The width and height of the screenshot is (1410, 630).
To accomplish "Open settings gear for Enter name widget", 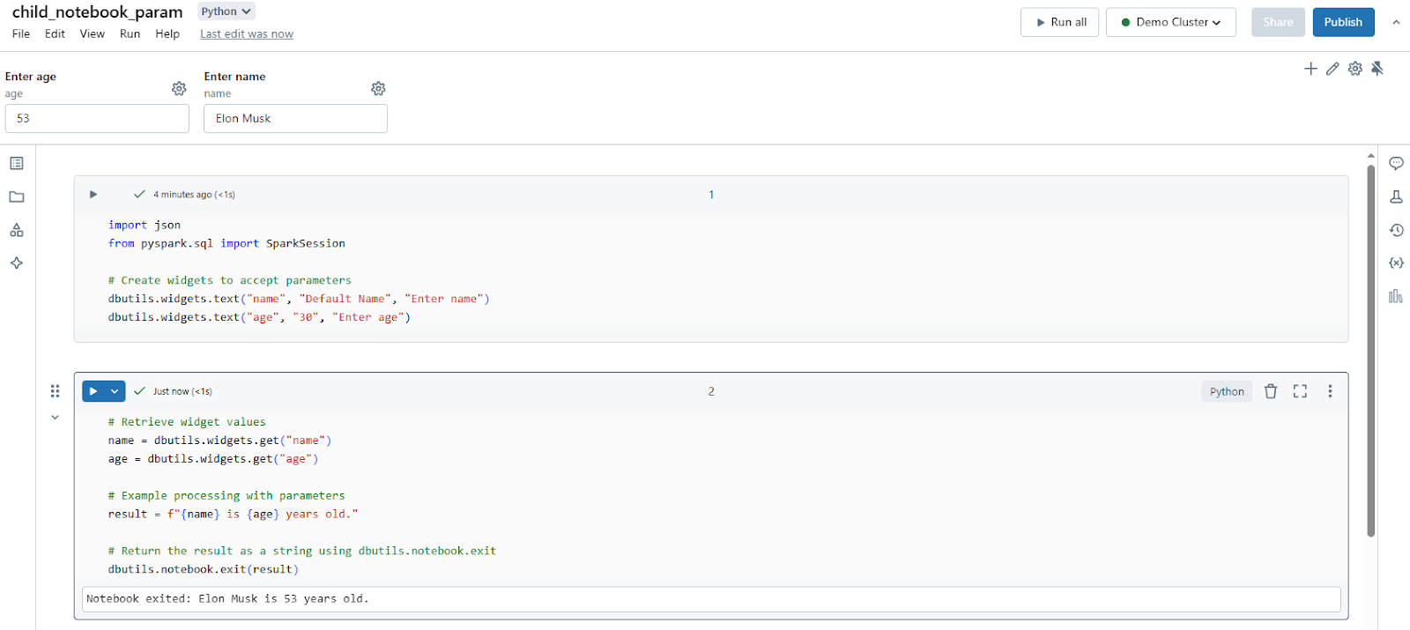I will pos(378,88).
